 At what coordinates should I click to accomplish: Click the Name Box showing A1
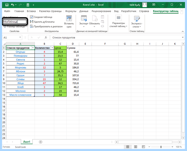[11, 38]
